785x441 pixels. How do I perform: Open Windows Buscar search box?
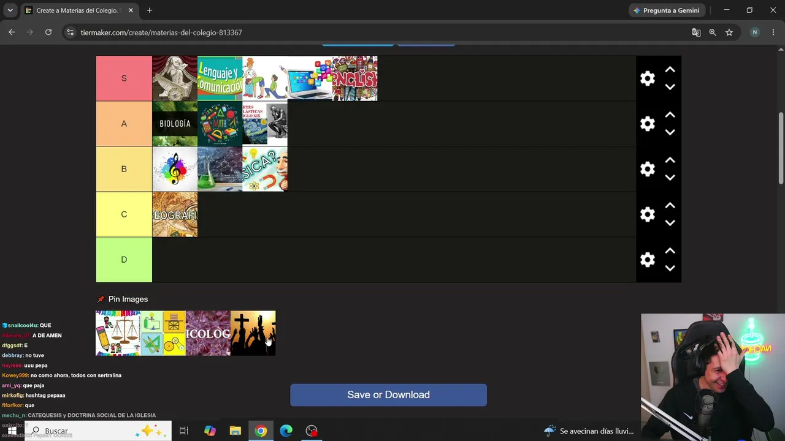[x=98, y=431]
